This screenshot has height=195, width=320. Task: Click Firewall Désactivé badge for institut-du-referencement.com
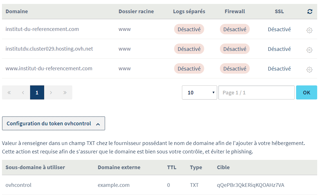[235, 29]
